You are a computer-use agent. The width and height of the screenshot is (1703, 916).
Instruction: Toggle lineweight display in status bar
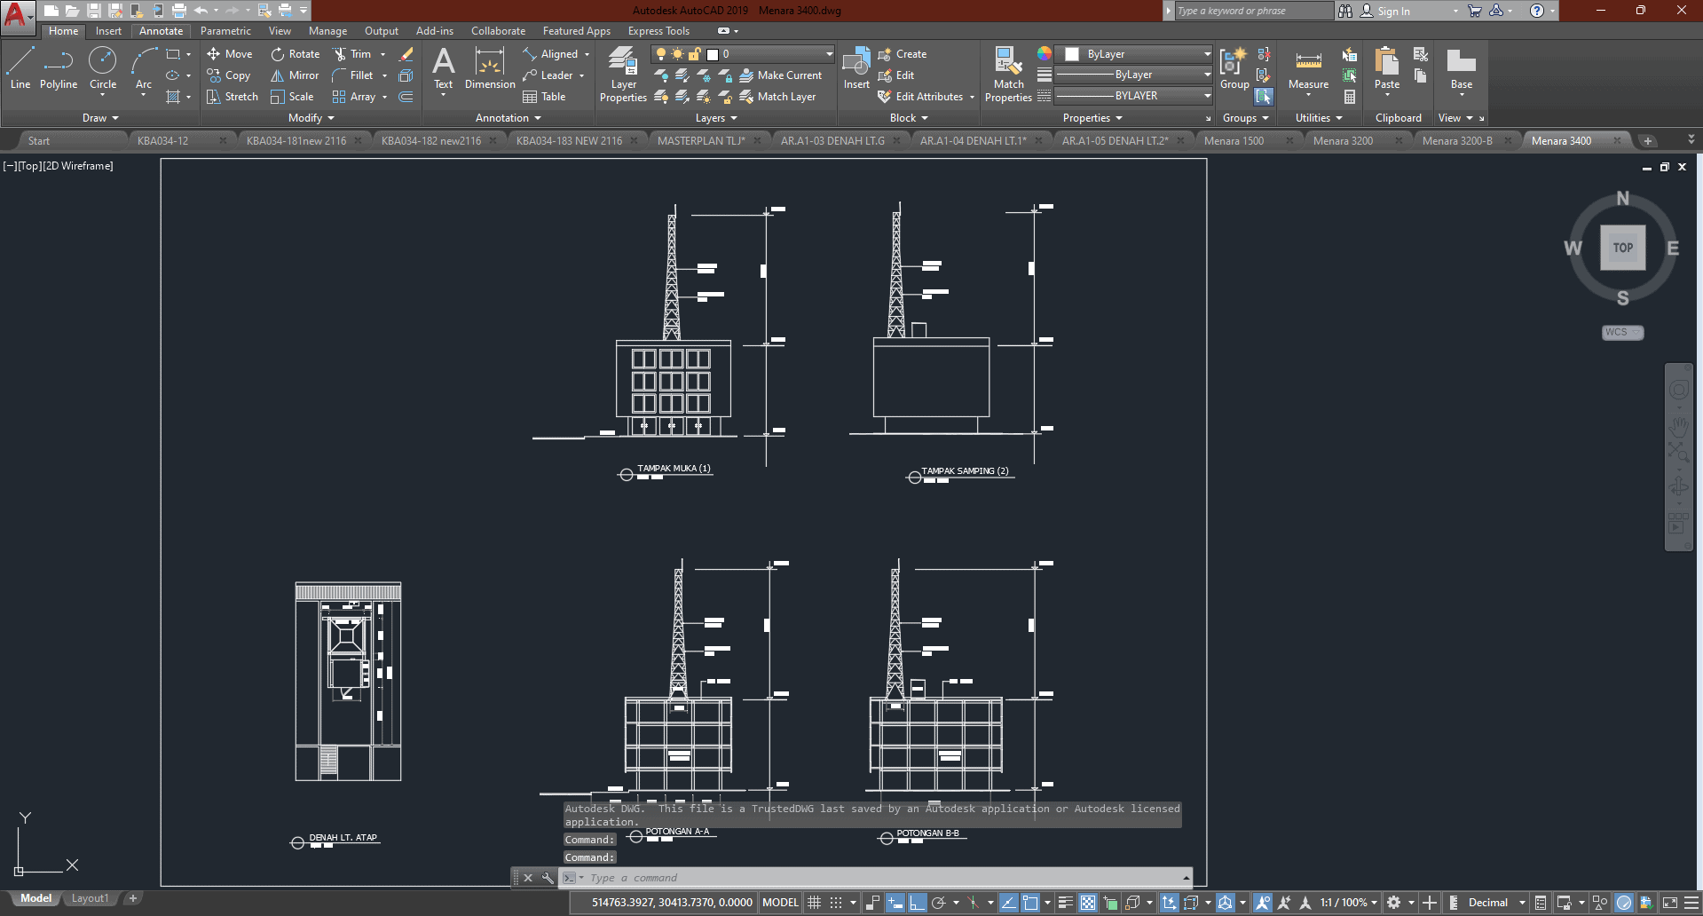[x=1066, y=903]
